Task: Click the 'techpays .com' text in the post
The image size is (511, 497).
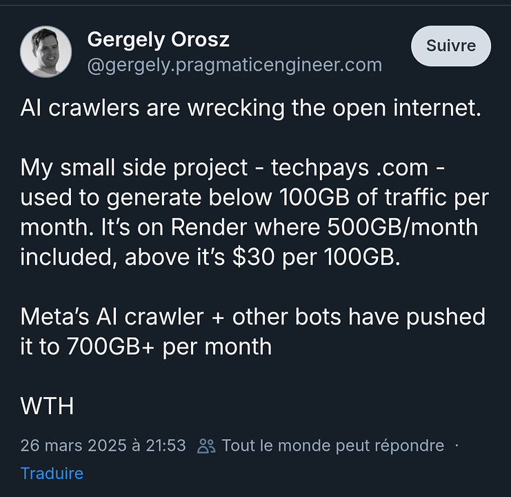Action: 350,168
